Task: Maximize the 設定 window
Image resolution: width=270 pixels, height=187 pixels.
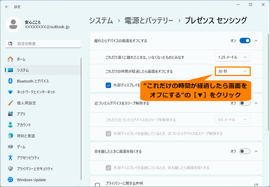Action: coord(251,5)
